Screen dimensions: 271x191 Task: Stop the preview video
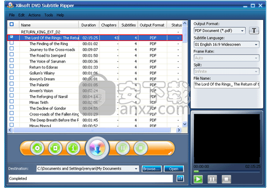[226, 179]
